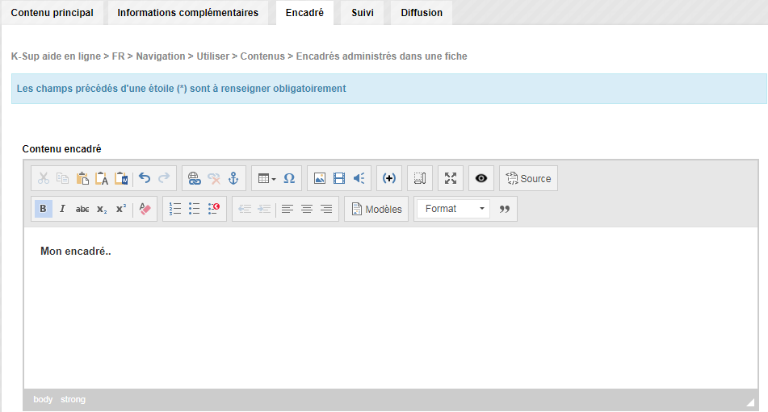This screenshot has width=768, height=412.
Task: Open the Diffusion tab
Action: [x=422, y=13]
